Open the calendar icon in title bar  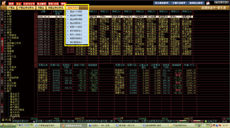[x=208, y=3]
